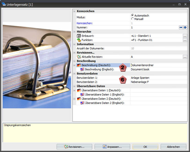Confirm dialog with the OK button
190x152 pixels.
click(145, 147)
